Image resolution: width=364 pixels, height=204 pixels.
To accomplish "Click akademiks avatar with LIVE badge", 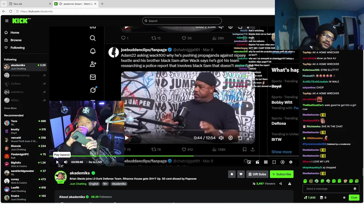I will (x=60, y=177).
